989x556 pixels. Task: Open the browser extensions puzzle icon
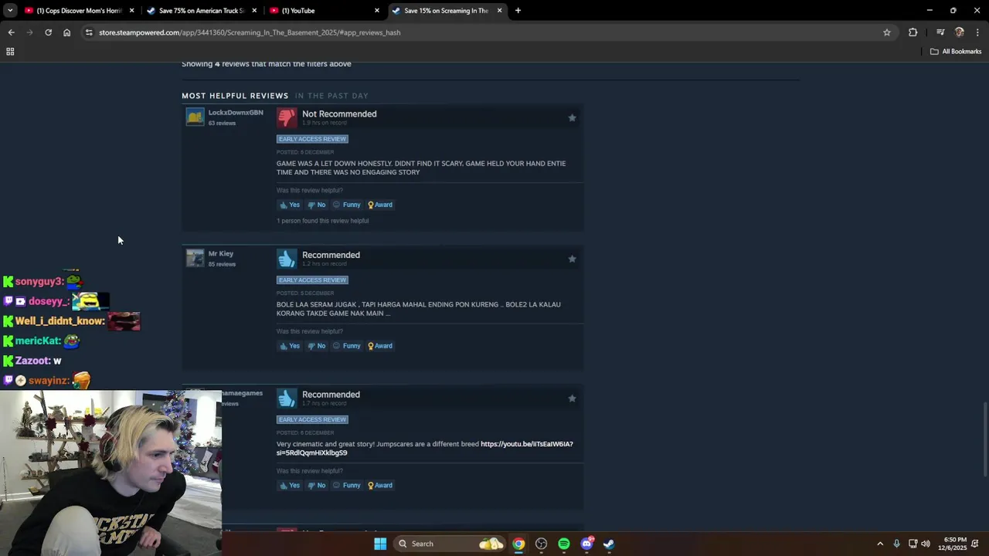[913, 32]
